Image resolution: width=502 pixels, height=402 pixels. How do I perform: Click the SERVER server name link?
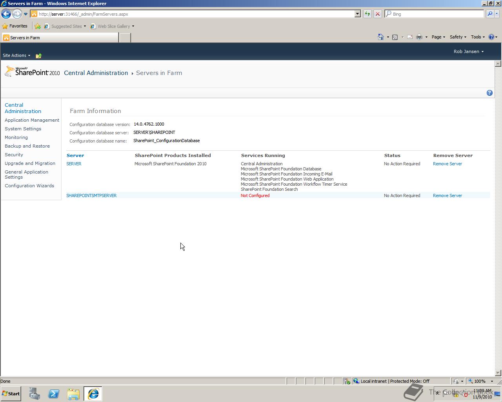click(74, 164)
